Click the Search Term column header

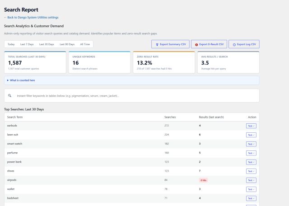coord(15,117)
